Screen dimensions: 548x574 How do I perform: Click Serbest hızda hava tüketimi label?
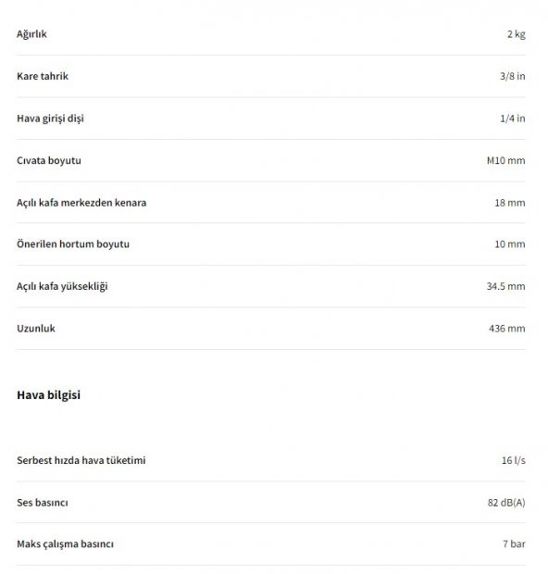point(81,460)
